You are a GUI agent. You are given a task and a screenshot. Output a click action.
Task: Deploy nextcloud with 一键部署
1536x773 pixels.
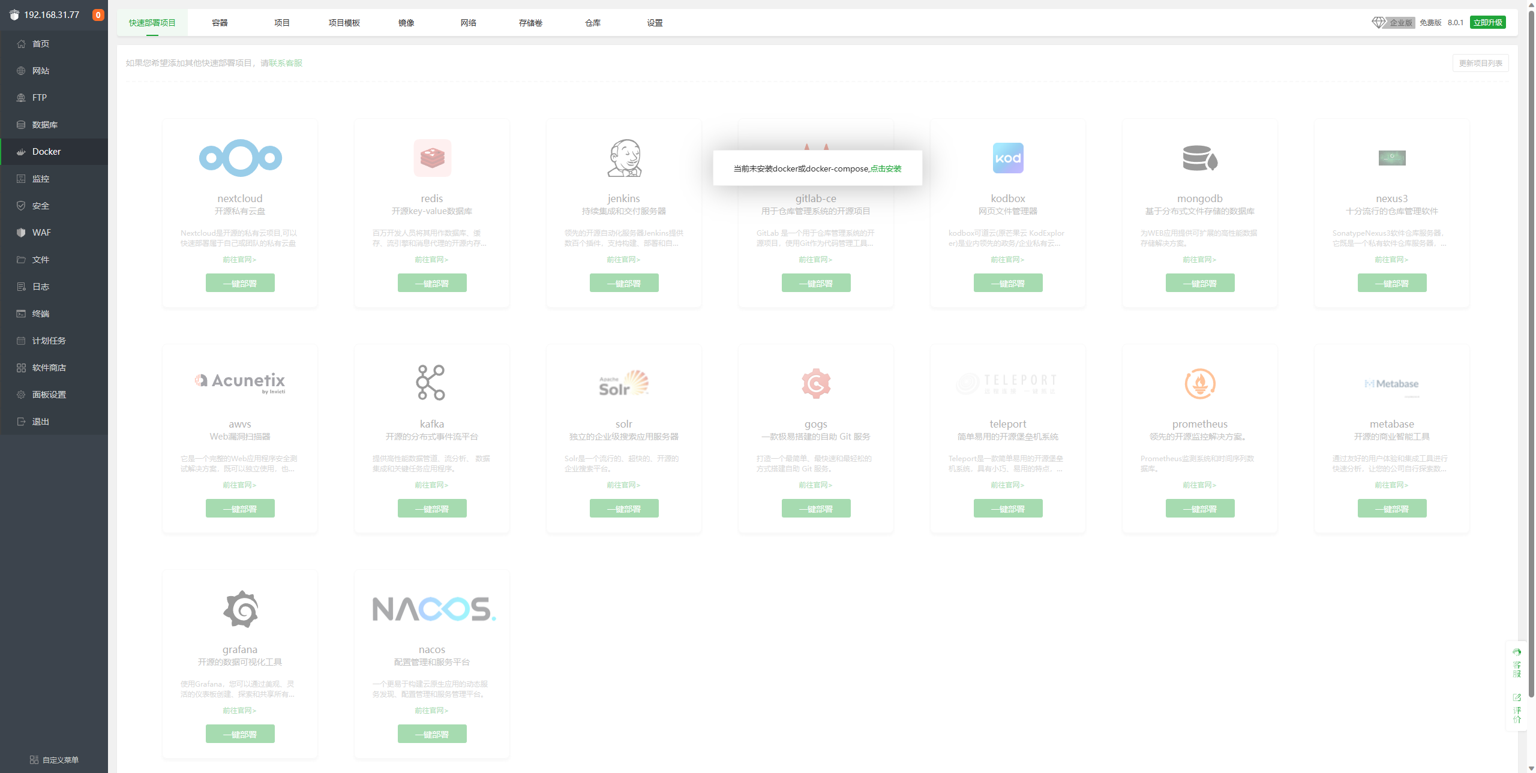click(x=240, y=283)
